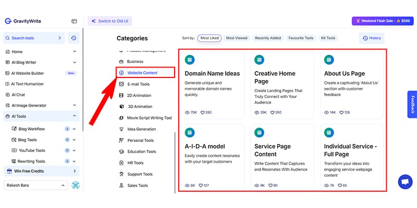Viewport: 417px width, 208px height.
Task: Open the A-I-D-A model tool card
Action: coord(213,157)
